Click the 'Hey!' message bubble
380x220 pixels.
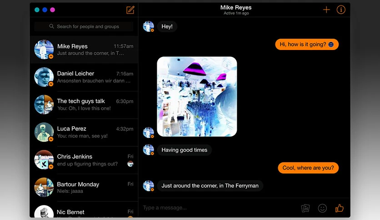167,26
